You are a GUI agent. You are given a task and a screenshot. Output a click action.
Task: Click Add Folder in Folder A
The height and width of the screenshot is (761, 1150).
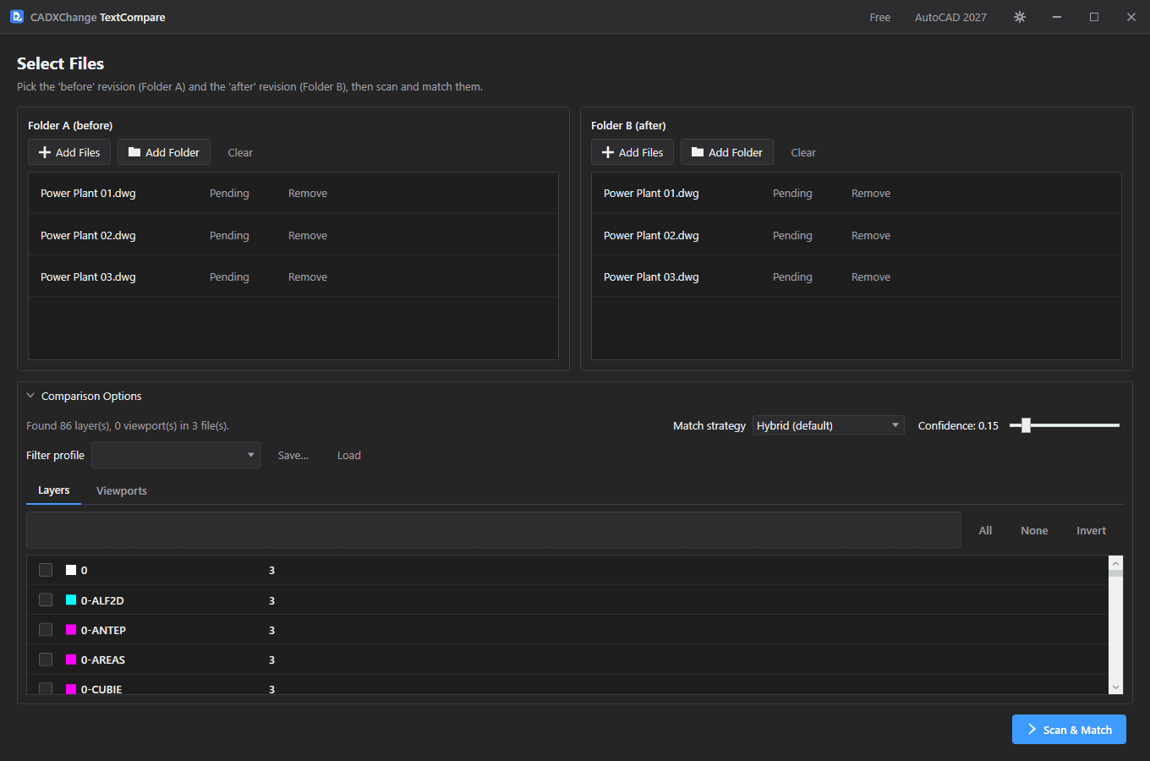[164, 152]
